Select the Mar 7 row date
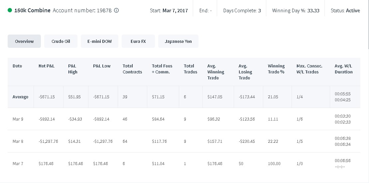This screenshot has width=369, height=183. coord(18,163)
